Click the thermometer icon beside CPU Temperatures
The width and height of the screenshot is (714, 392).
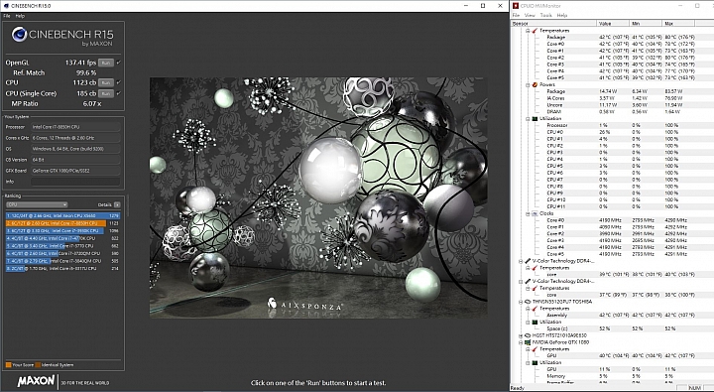535,31
